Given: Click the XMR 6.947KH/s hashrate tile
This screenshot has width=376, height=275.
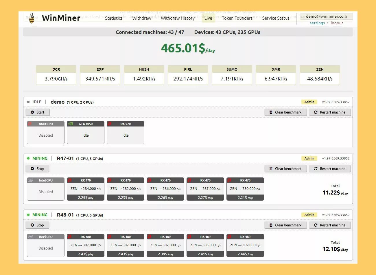Looking at the screenshot, I should [x=276, y=75].
